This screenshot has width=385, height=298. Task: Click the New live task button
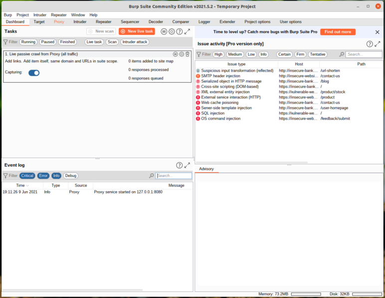137,31
